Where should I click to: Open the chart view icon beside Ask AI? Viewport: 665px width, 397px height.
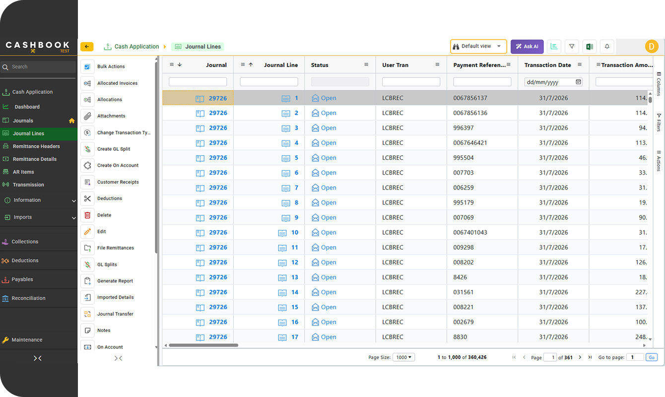554,47
